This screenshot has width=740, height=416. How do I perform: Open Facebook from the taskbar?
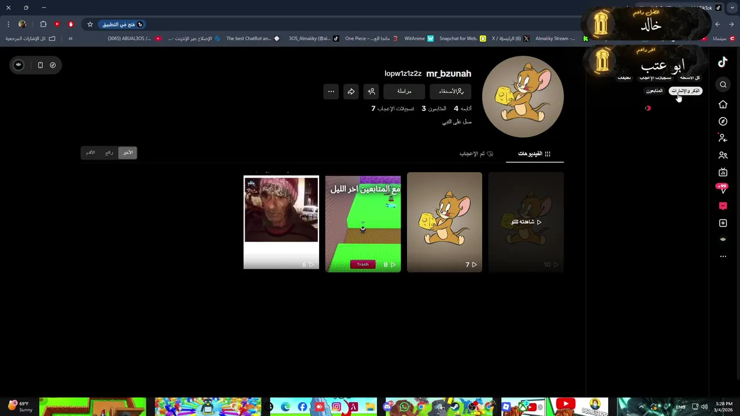point(302,407)
